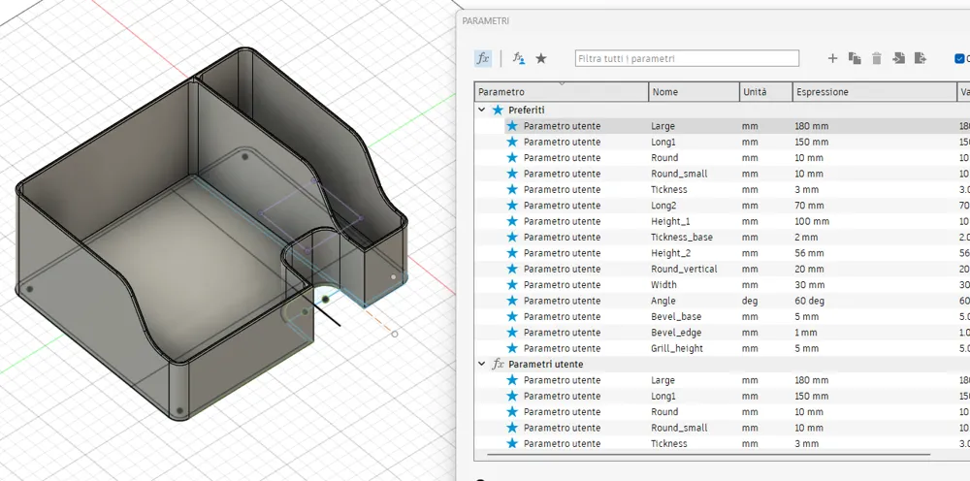The width and height of the screenshot is (970, 481).
Task: Click the export parameters icon
Action: click(921, 58)
